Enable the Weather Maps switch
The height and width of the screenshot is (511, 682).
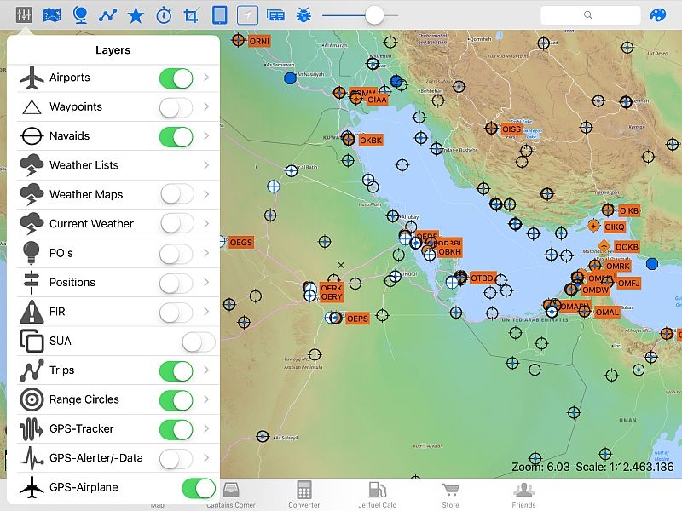[177, 194]
